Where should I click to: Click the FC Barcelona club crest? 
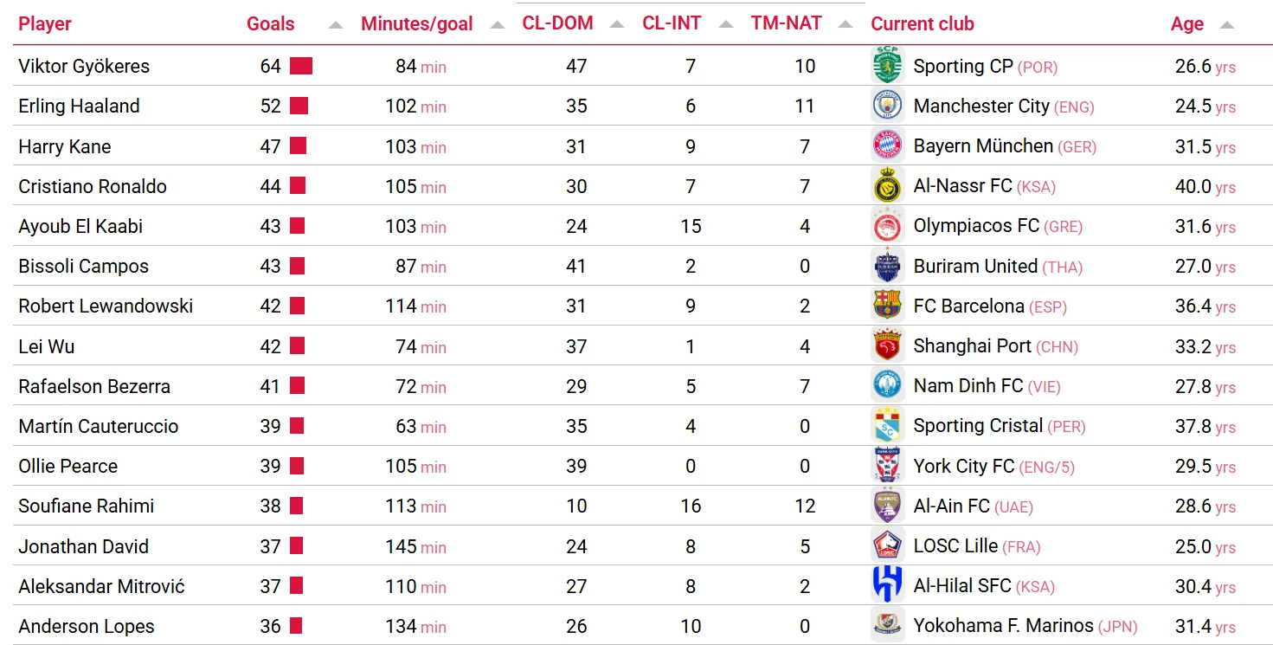click(x=887, y=306)
